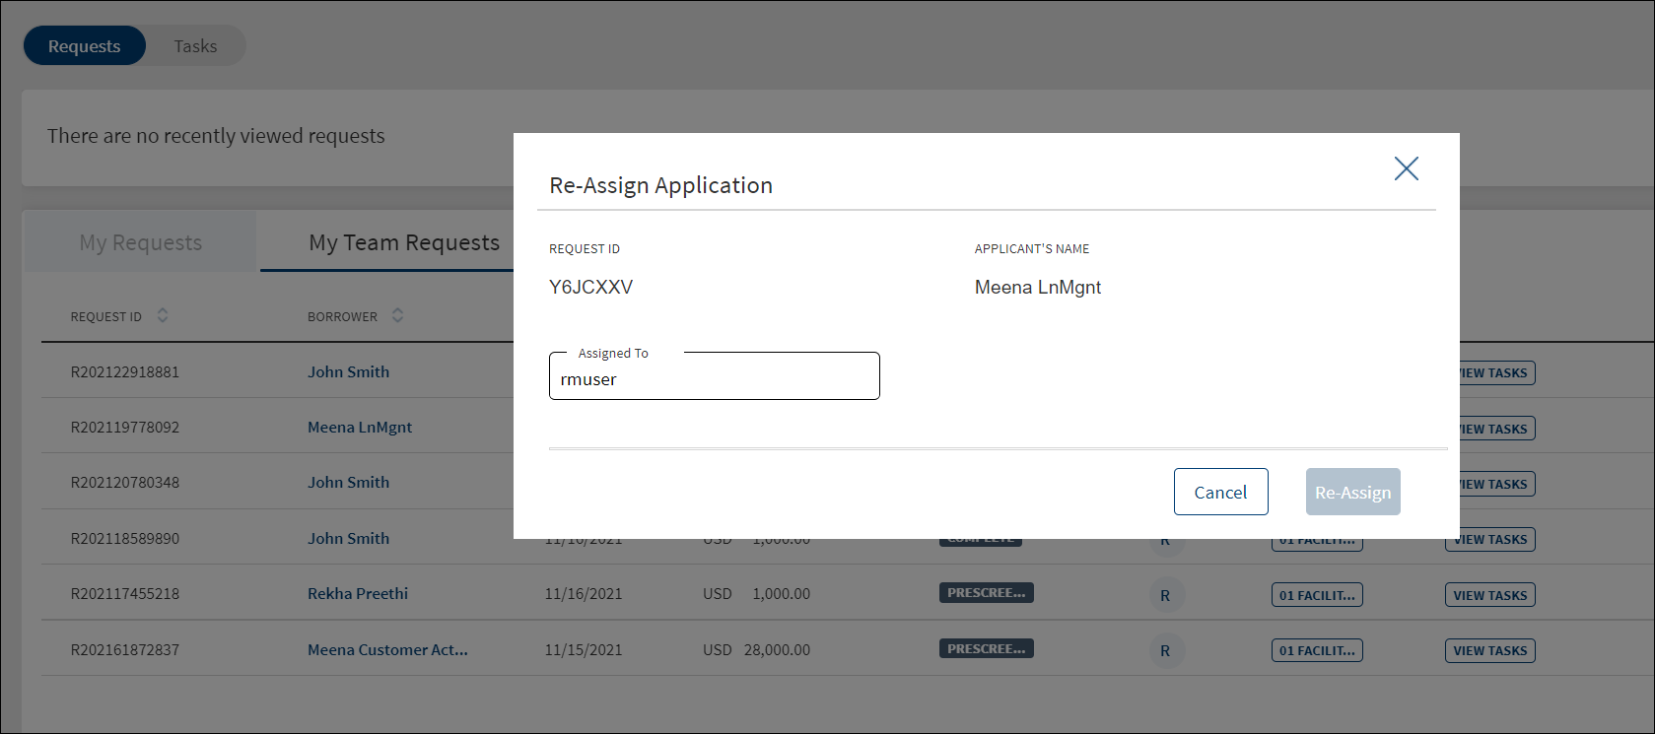Click View Tasks for Rekha Preethi row
1655x734 pixels.
tap(1489, 595)
